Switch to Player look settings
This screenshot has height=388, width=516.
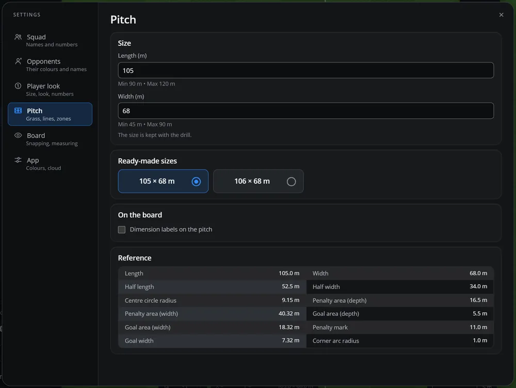point(50,89)
